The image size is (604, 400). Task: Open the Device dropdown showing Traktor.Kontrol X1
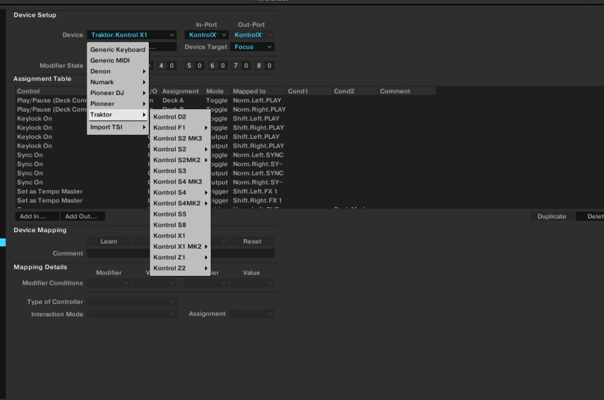pos(132,34)
